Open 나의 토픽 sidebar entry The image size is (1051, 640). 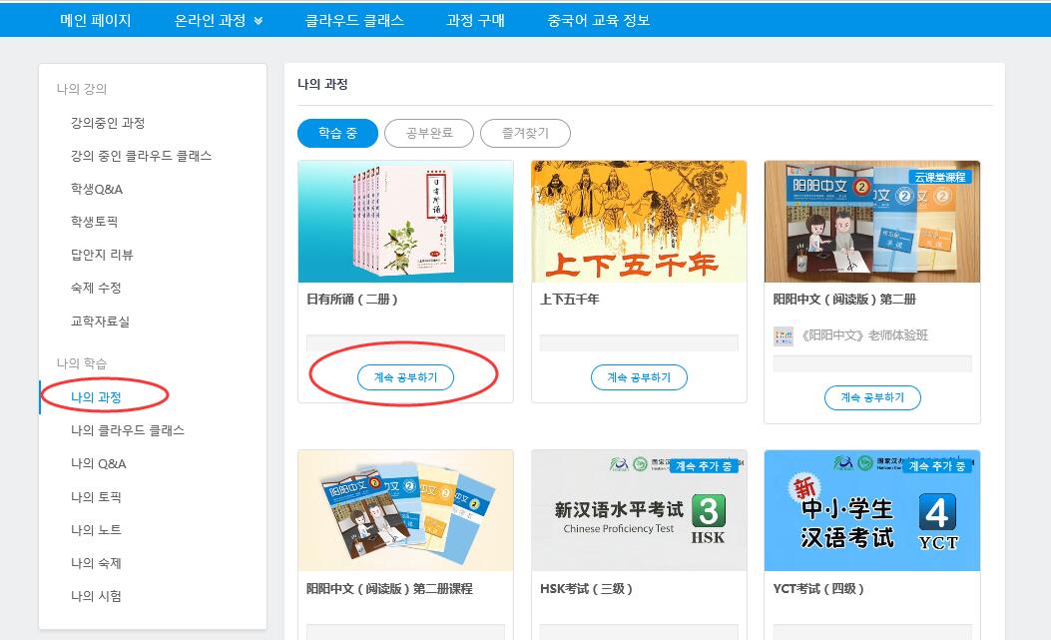[96, 497]
